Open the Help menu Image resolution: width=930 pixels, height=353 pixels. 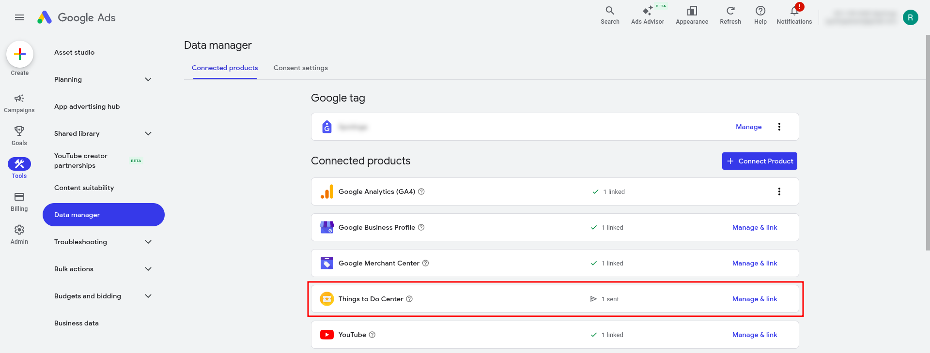coord(760,15)
